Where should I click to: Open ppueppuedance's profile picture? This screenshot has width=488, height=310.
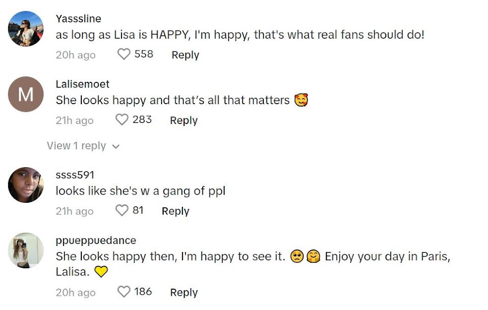coord(26,250)
